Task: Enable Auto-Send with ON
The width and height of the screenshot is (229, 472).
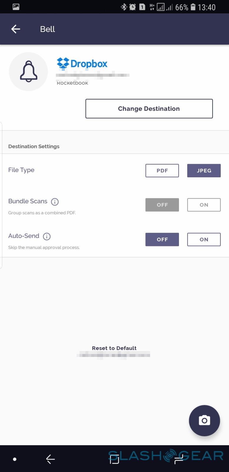Action: tap(204, 239)
